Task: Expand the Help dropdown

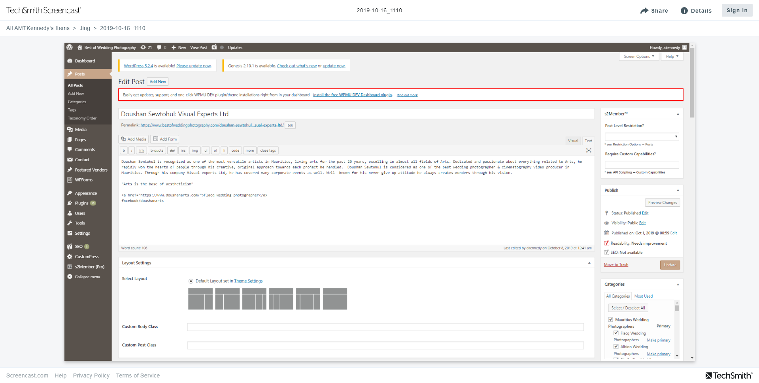Action: [672, 57]
